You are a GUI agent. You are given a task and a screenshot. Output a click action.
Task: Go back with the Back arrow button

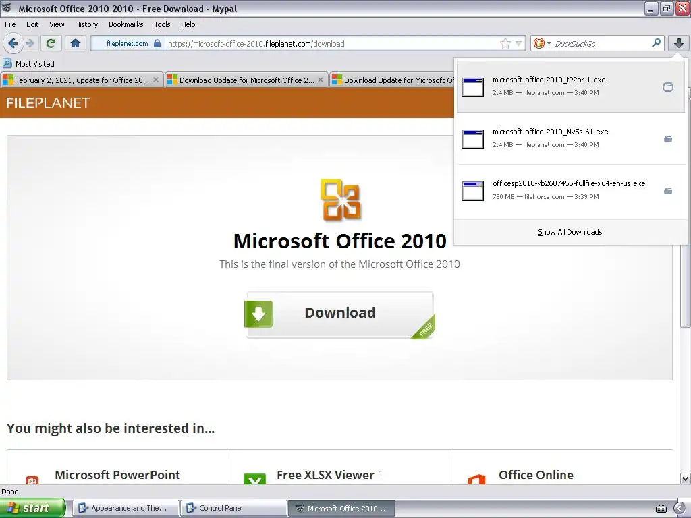point(13,43)
